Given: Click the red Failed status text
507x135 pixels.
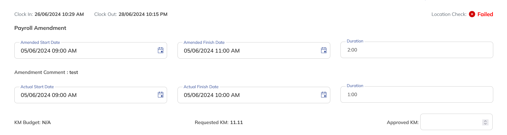Looking at the screenshot, I should (x=485, y=14).
